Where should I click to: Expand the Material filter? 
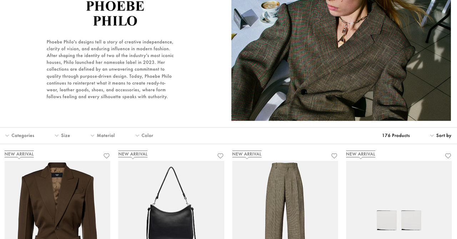click(x=102, y=136)
